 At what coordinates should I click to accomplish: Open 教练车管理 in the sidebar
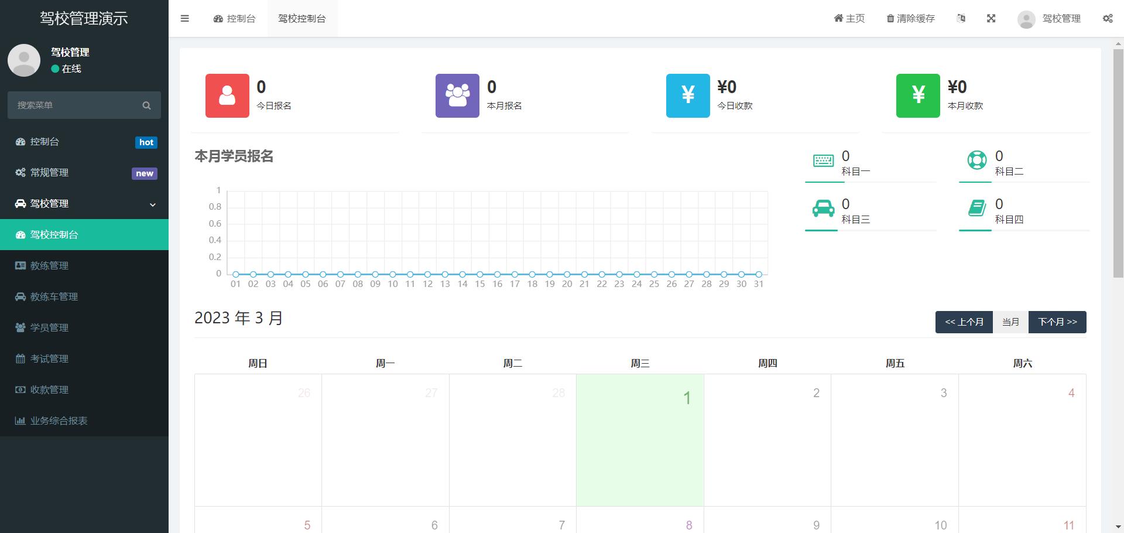coord(84,297)
